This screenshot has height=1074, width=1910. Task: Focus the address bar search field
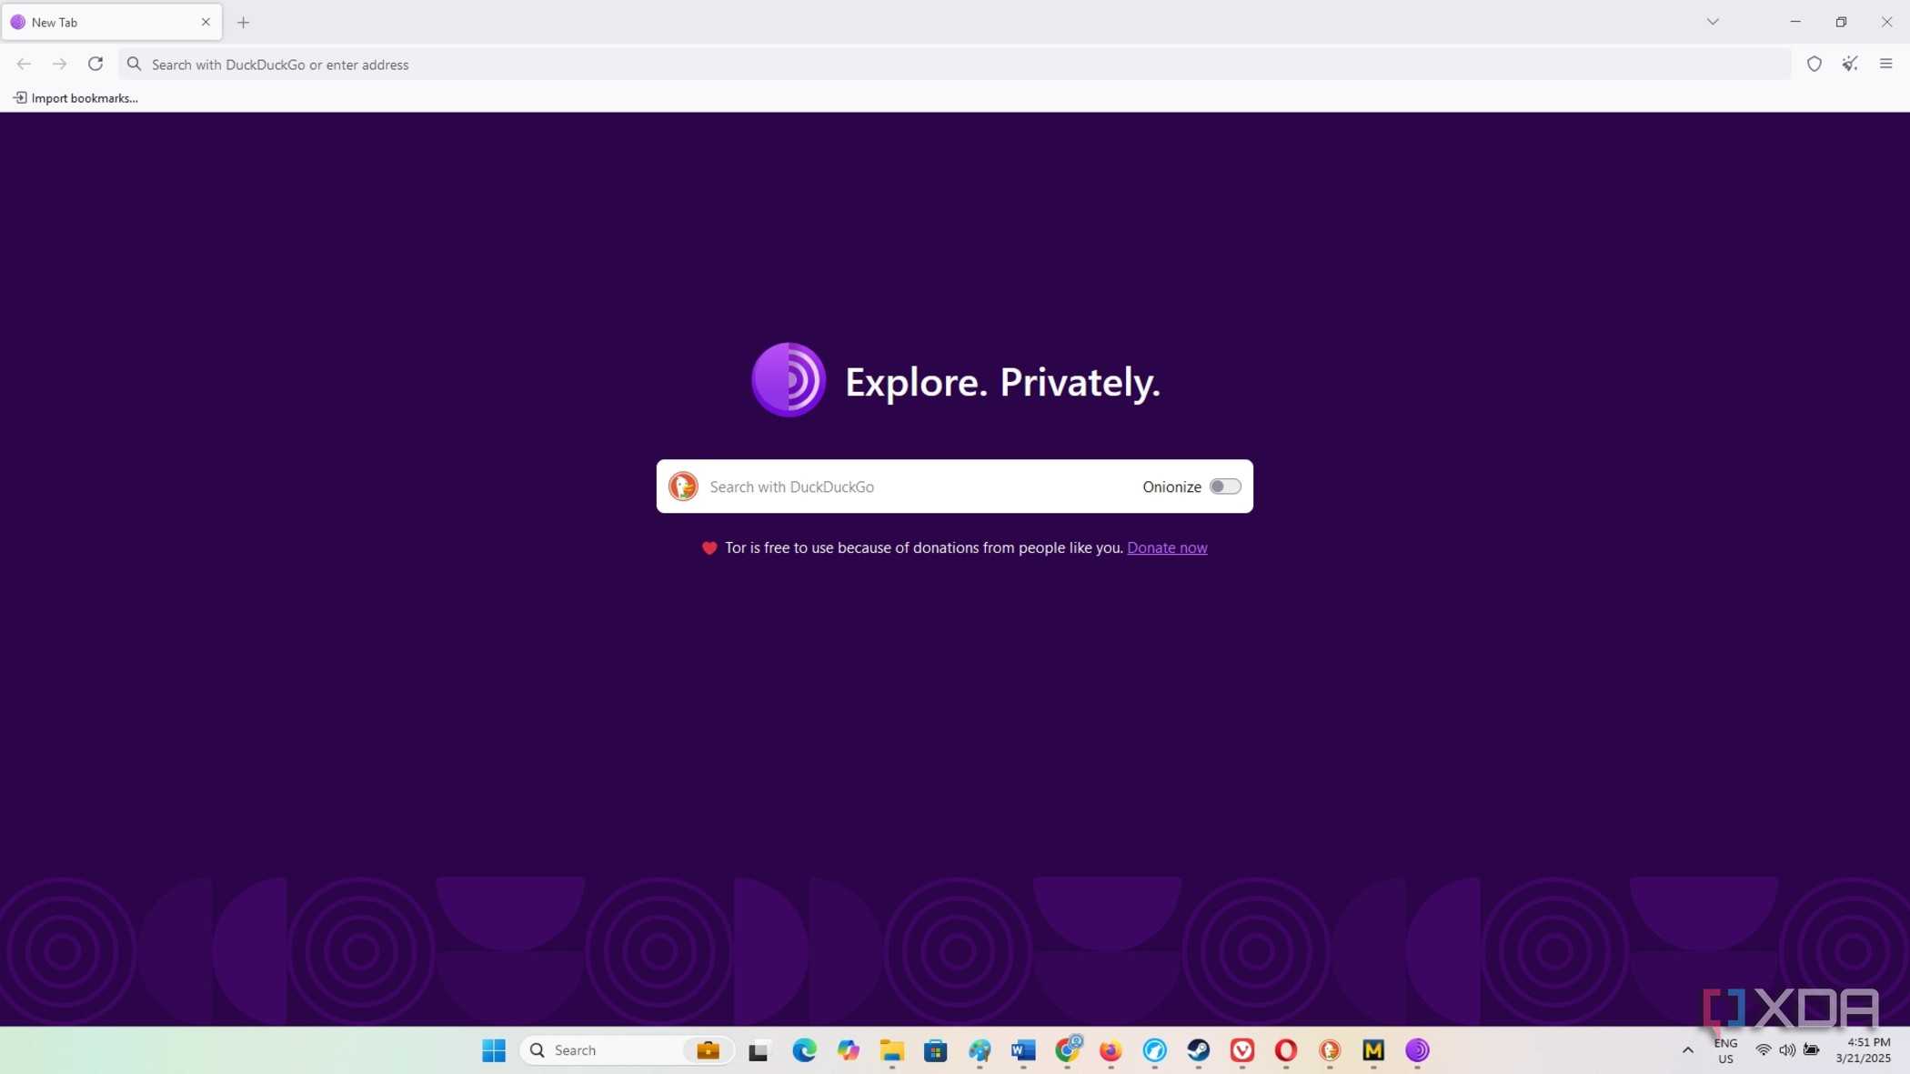pyautogui.click(x=955, y=65)
